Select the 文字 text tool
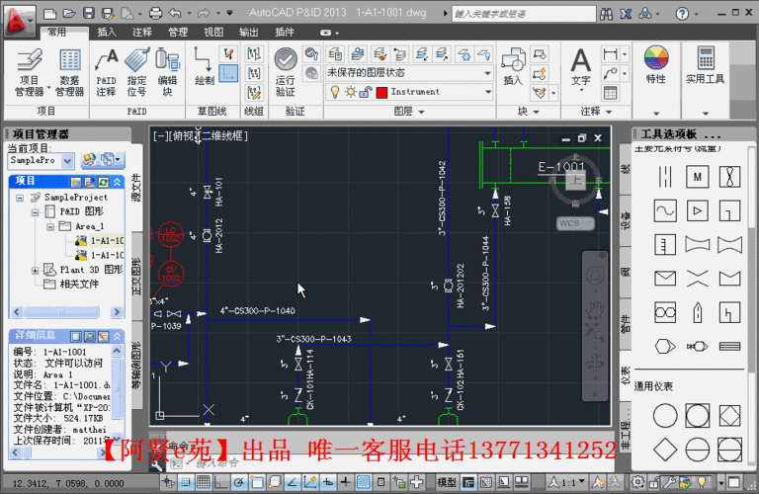This screenshot has height=494, width=759. (x=580, y=68)
